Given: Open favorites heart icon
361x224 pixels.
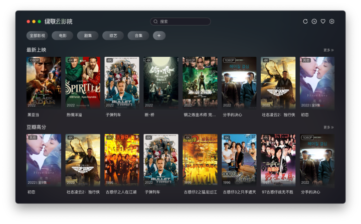Looking at the screenshot, I should 323,22.
